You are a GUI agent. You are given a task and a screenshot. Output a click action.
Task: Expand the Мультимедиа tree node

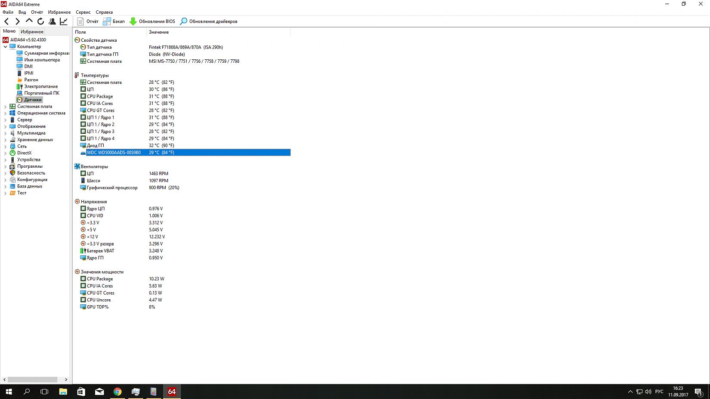(x=5, y=133)
